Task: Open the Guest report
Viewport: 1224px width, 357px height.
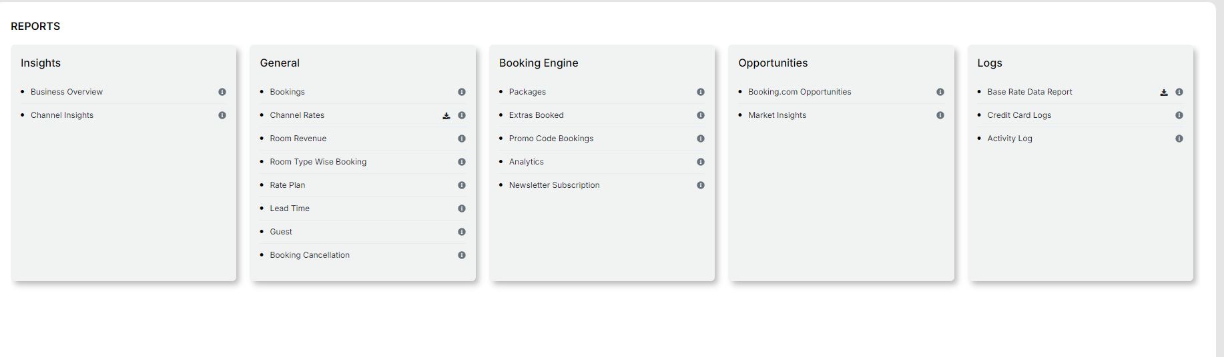Action: click(281, 232)
